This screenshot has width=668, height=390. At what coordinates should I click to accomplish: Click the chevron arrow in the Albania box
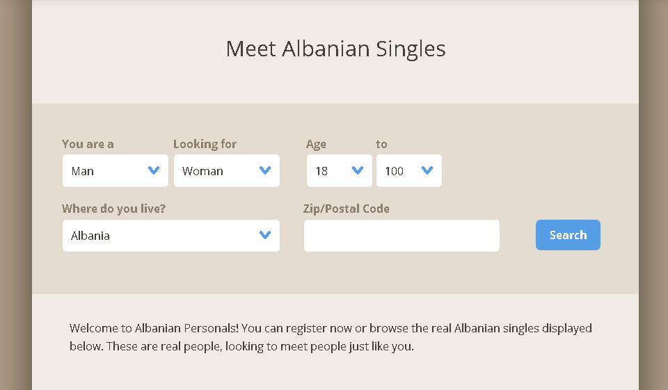(x=265, y=235)
